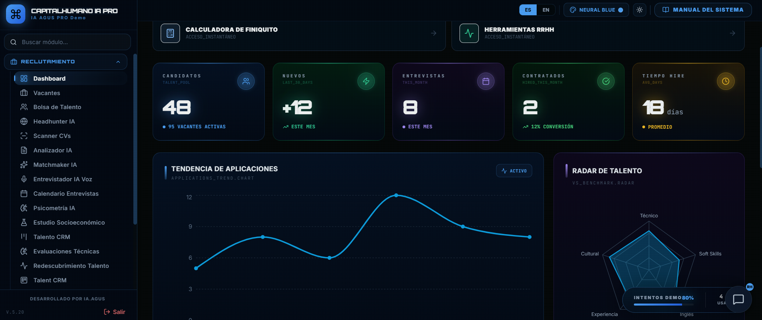Open the CALCULADORA DE FINIQUITO card

[x=299, y=34]
